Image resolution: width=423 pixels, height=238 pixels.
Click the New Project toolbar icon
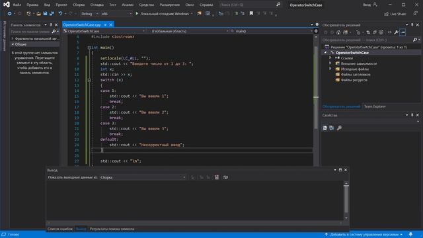28,13
